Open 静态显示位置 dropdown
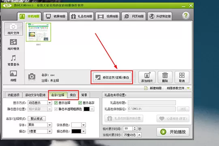The image size is (219, 146). pyautogui.click(x=40, y=109)
